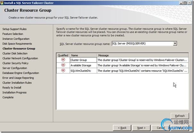
Task: Open Cluster Network Configuration step
Action: coord(20,58)
